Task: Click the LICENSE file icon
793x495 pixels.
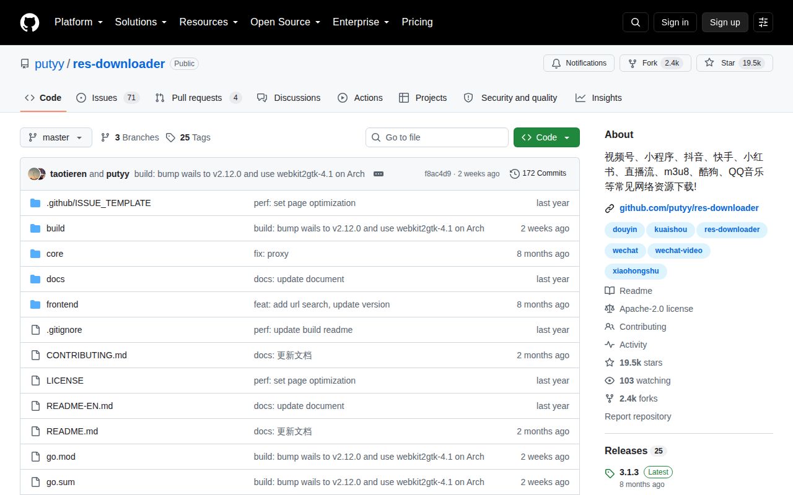Action: coord(35,381)
